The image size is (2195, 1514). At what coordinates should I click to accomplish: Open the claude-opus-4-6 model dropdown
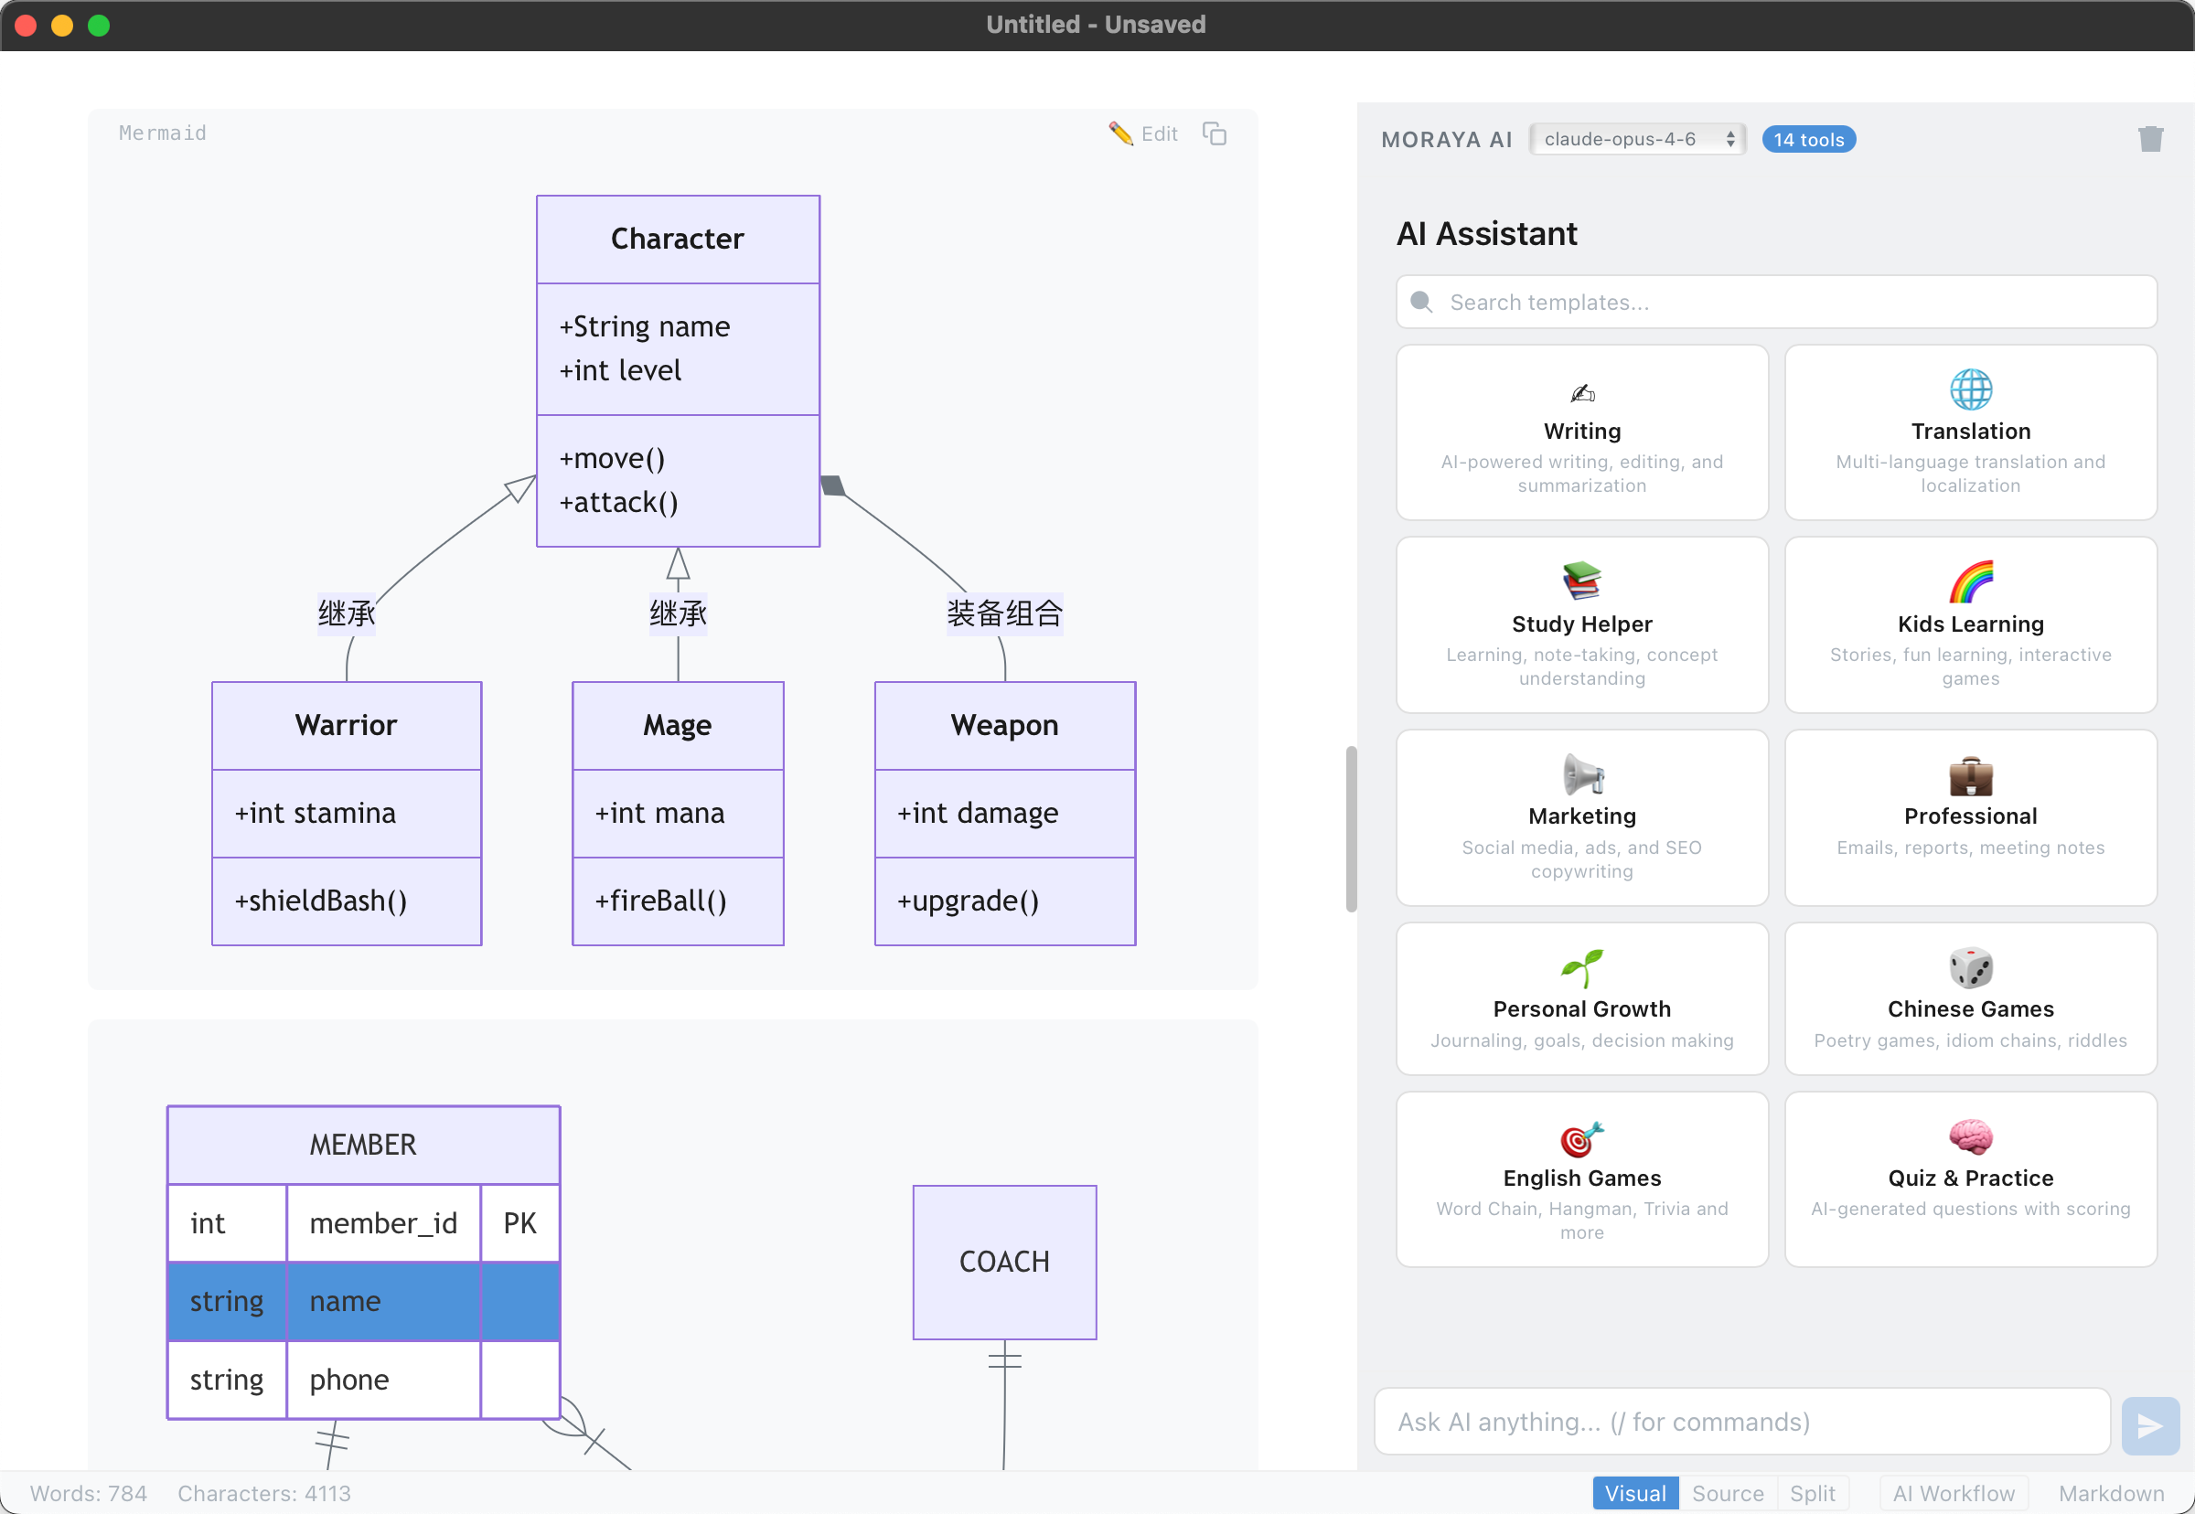point(1637,140)
